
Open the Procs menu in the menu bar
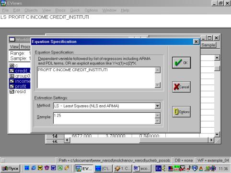coord(60,10)
